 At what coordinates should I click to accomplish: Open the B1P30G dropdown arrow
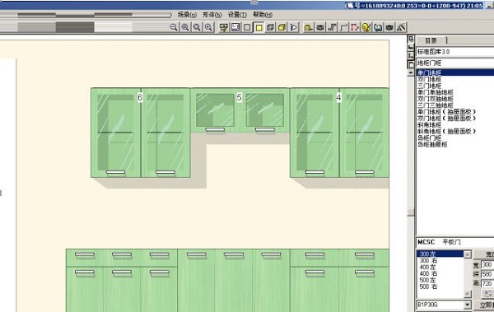tap(468, 305)
